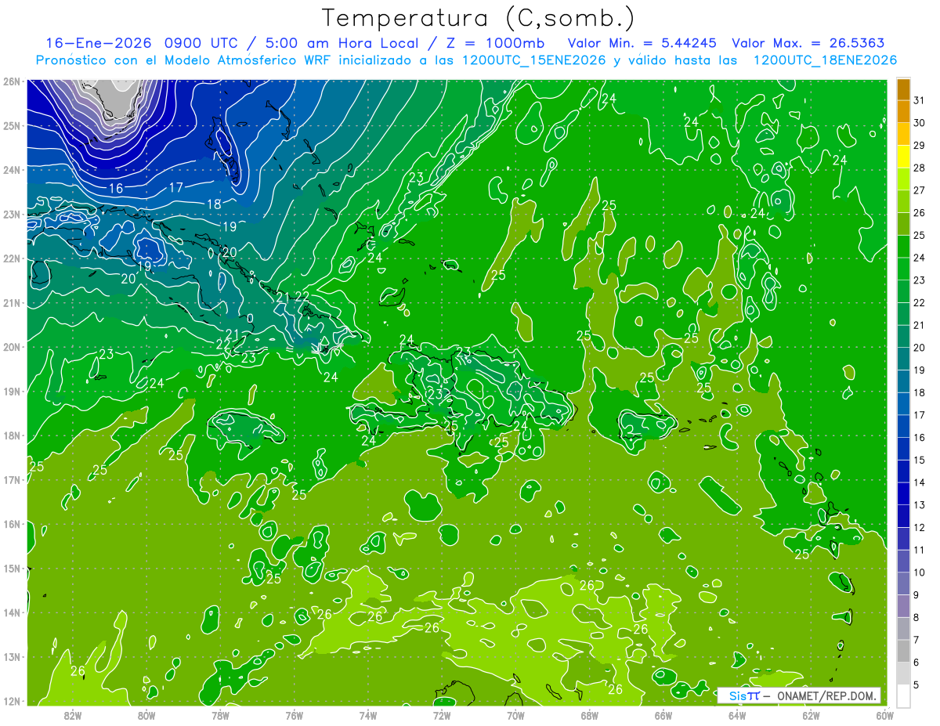The image size is (940, 726).
Task: Click the '78W' longitude axis label
Action: (220, 715)
